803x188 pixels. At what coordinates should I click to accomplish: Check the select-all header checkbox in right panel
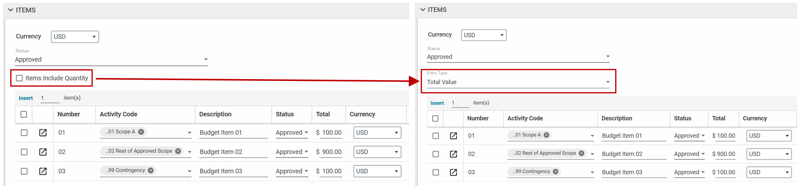(435, 119)
